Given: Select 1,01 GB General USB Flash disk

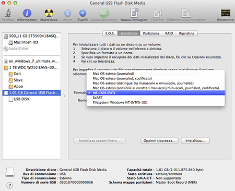Looking at the screenshot, I should pos(31,93).
